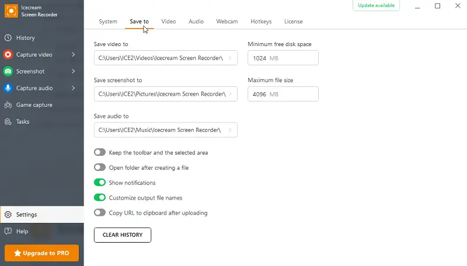467x266 pixels.
Task: Expand the Capture video submenu arrow
Action: [x=74, y=54]
